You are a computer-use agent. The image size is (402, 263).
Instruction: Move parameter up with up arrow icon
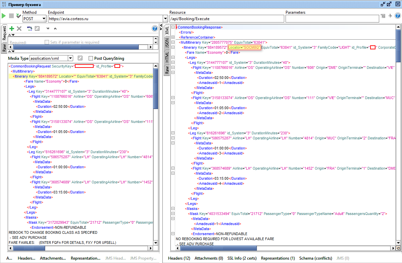click(x=55, y=29)
